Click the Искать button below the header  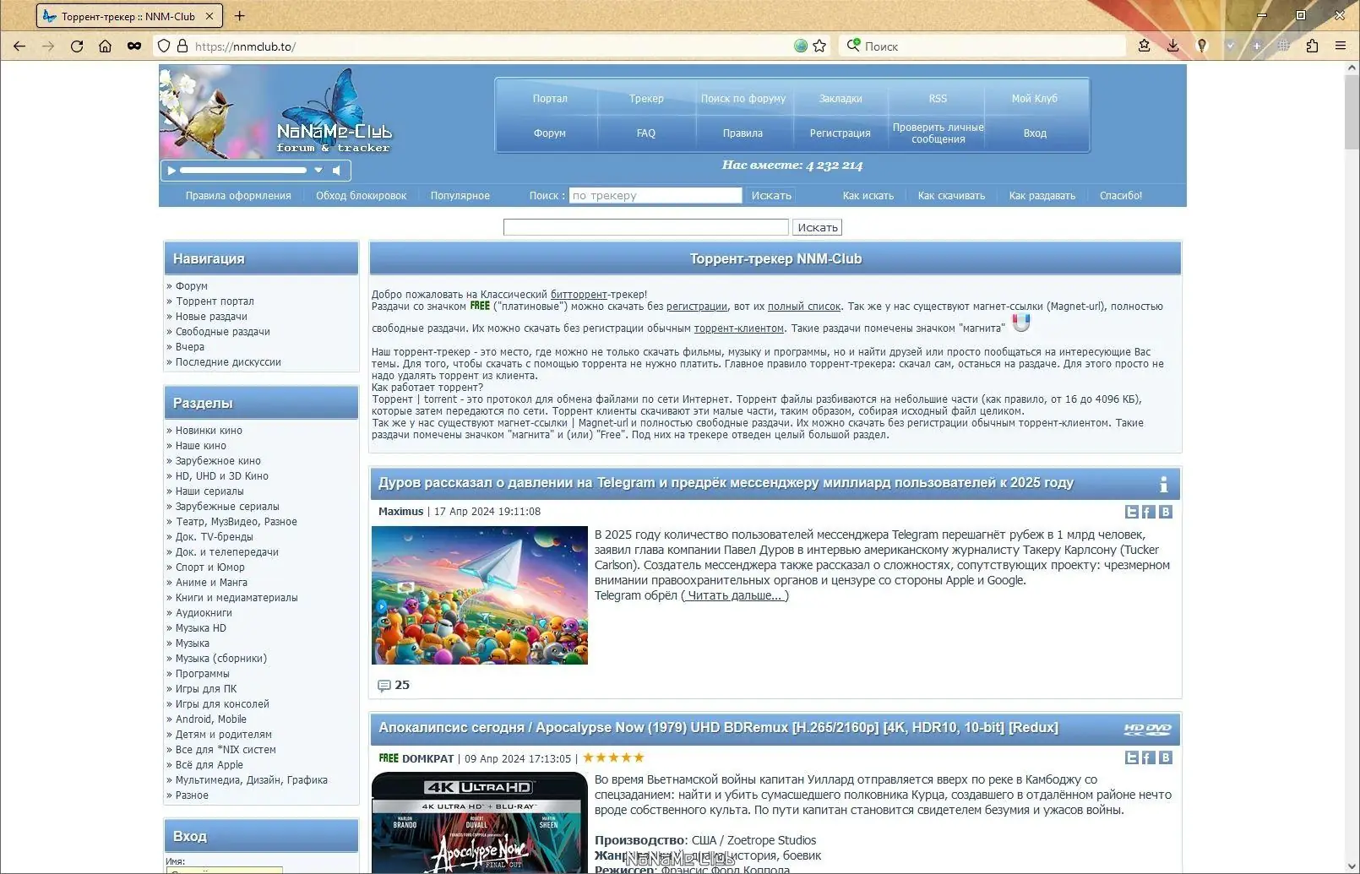pos(818,227)
